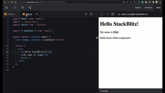
Task: Fork the project with fork icon
Action: point(22,7)
